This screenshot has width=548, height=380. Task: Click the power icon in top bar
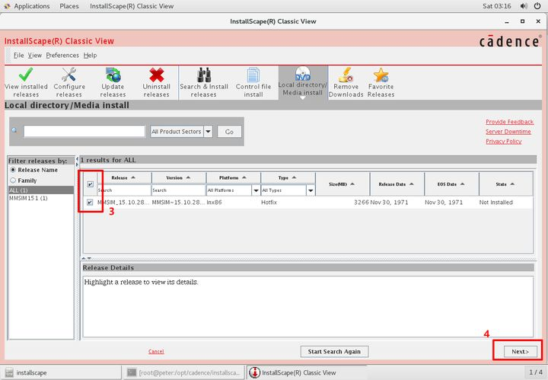pyautogui.click(x=537, y=6)
